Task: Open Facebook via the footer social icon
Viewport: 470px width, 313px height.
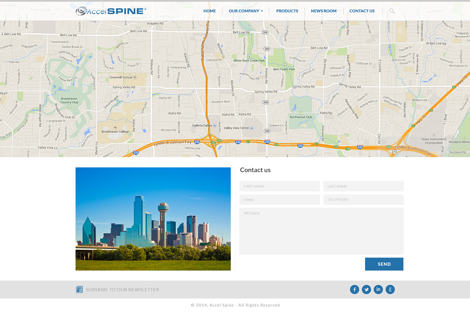Action: (354, 289)
